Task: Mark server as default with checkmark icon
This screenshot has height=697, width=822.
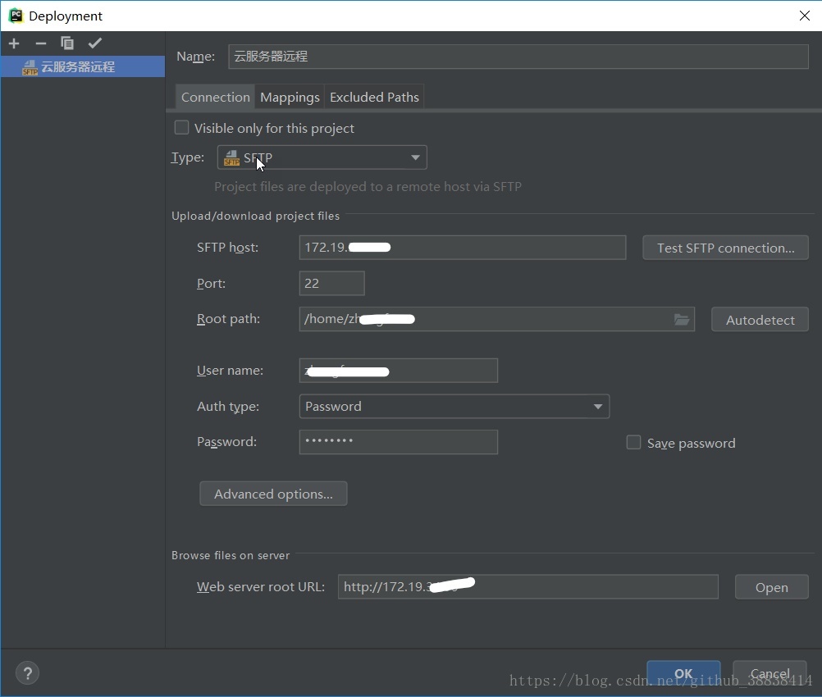Action: (x=95, y=43)
